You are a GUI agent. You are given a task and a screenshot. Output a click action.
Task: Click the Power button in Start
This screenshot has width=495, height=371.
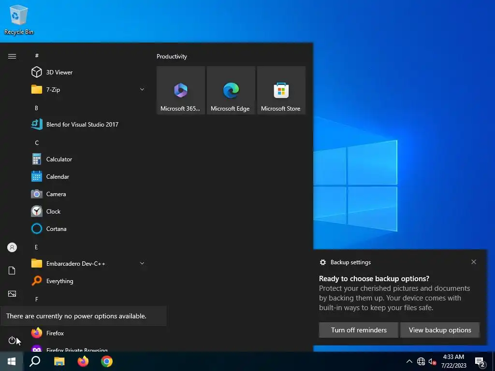click(12, 340)
